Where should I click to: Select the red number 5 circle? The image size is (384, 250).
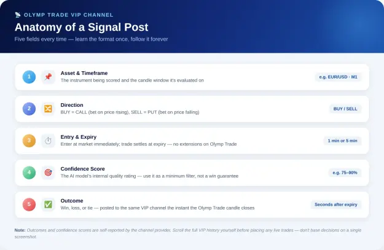[x=29, y=205]
